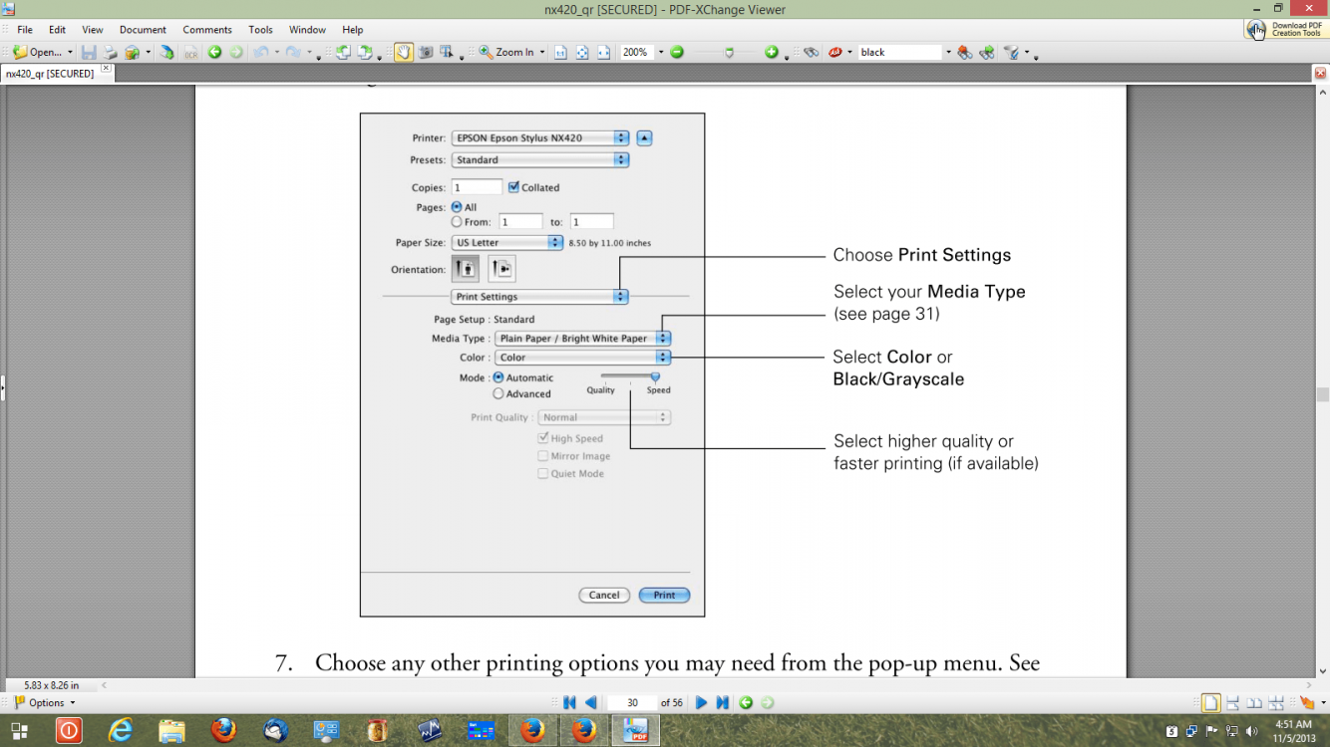Viewport: 1330px width, 747px height.
Task: Toggle the Quiet Mode checkbox
Action: [543, 474]
